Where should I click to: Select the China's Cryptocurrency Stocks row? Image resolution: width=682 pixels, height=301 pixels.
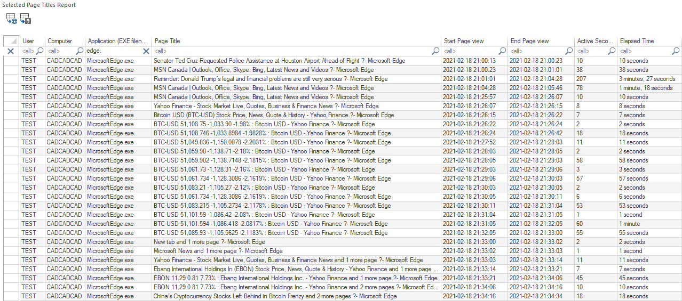tap(275, 296)
